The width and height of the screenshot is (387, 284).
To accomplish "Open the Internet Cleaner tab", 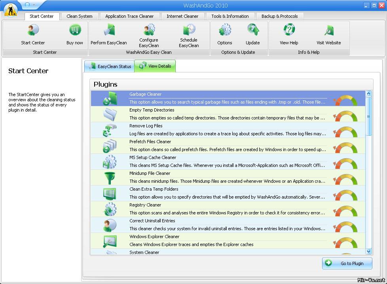I will click(x=182, y=16).
